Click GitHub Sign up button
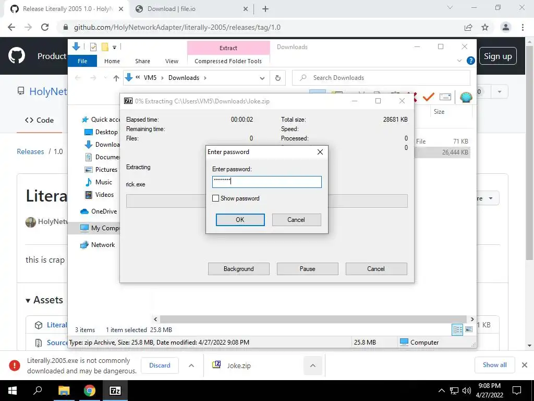The height and width of the screenshot is (401, 534). (498, 56)
